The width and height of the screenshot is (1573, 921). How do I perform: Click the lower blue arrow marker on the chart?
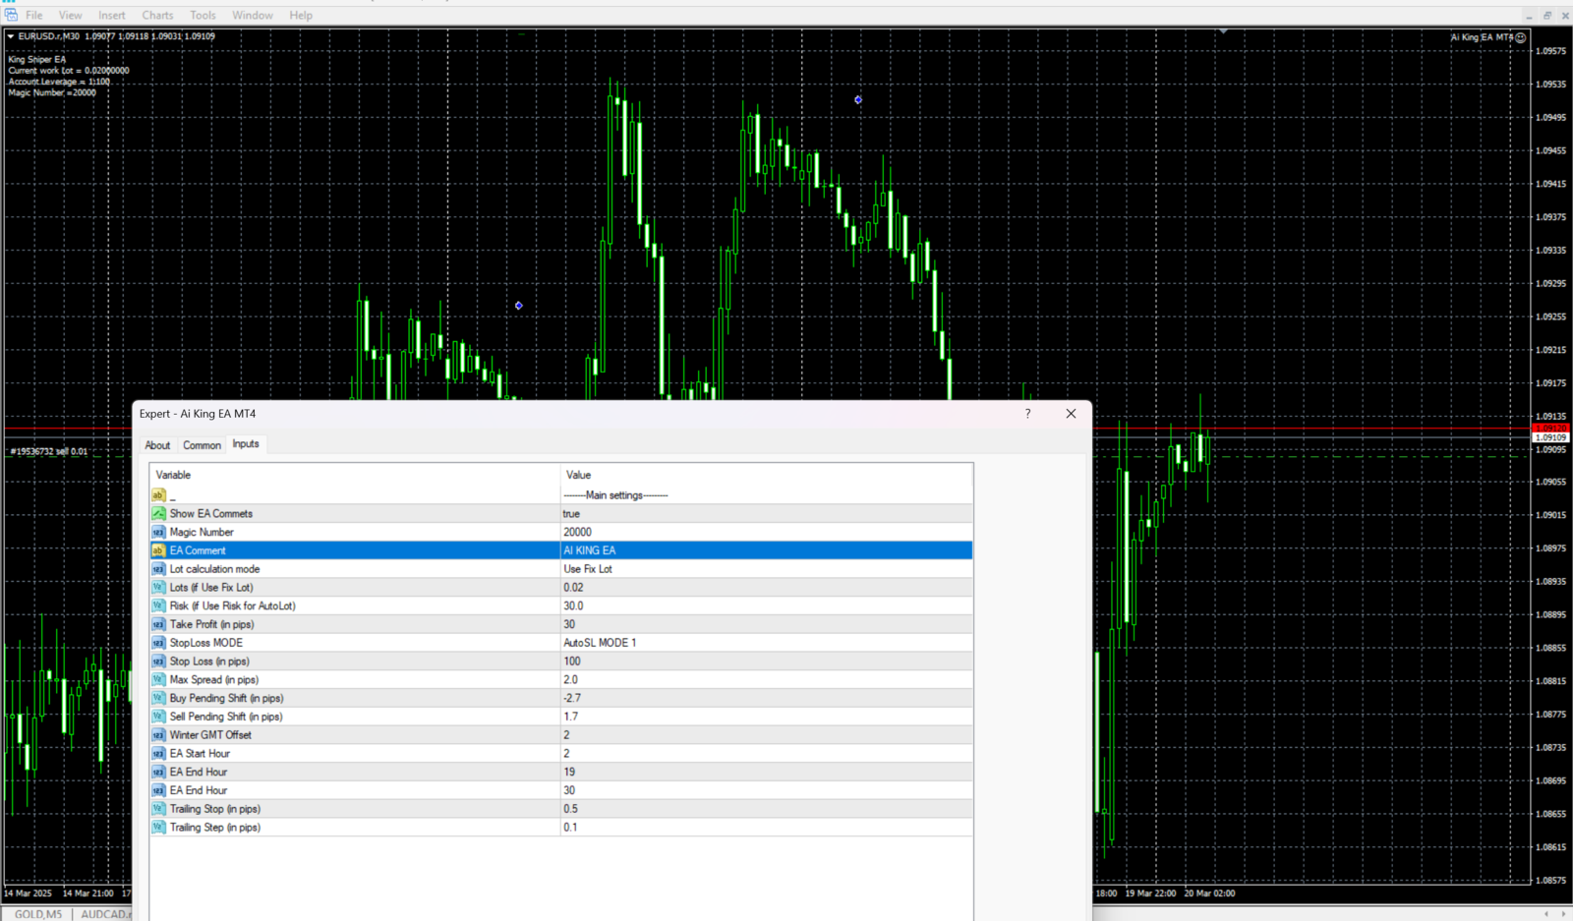[519, 306]
